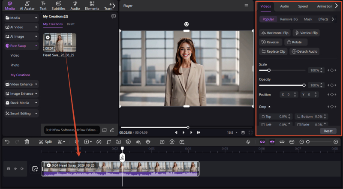The image size is (343, 189).
Task: Click the scissors marker on the playhead
Action: point(122,158)
